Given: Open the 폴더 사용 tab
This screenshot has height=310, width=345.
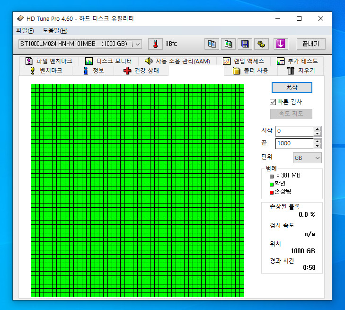Looking at the screenshot, I should click(251, 71).
